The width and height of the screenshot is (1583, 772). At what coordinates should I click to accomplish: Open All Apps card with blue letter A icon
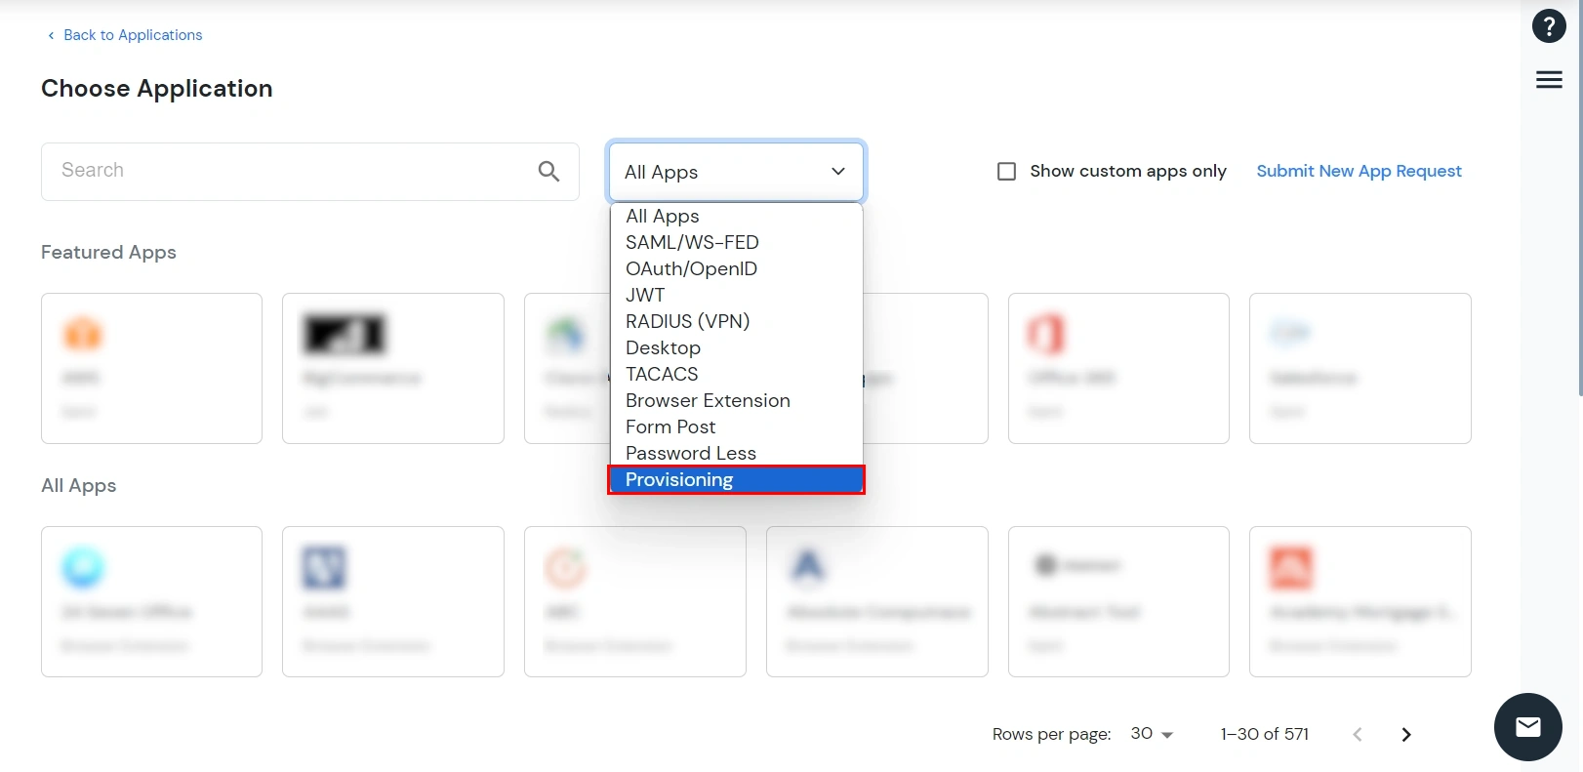pyautogui.click(x=877, y=601)
